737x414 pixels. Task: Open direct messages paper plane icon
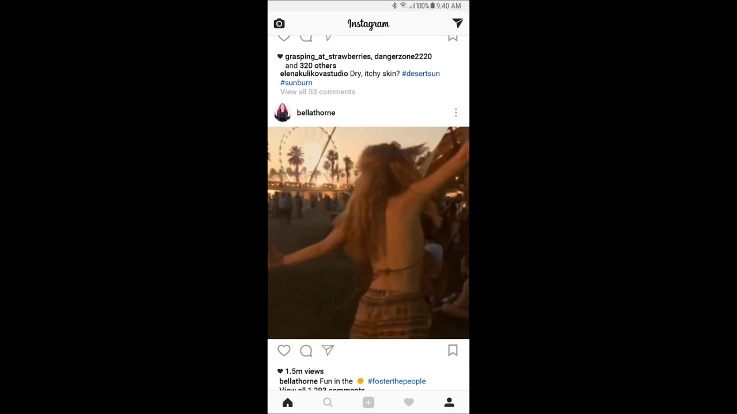click(458, 23)
